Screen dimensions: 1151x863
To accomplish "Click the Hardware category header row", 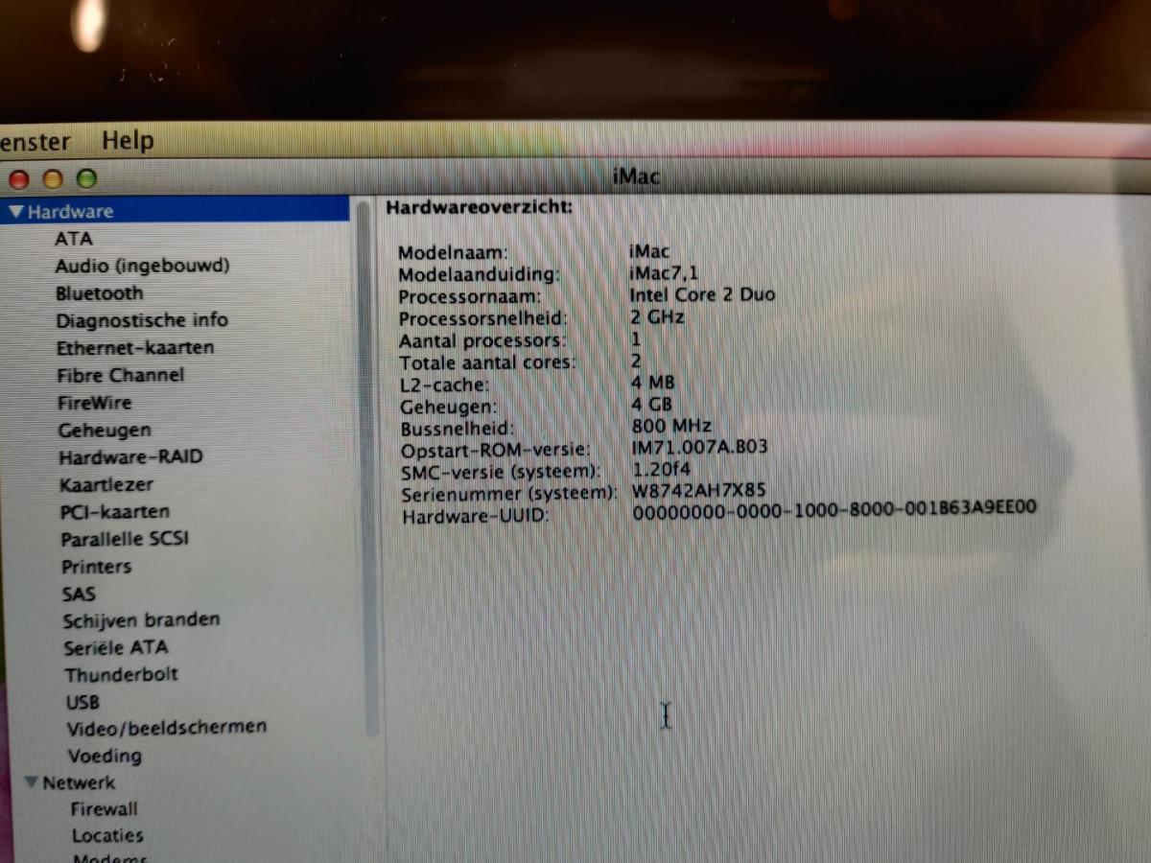I will (176, 211).
